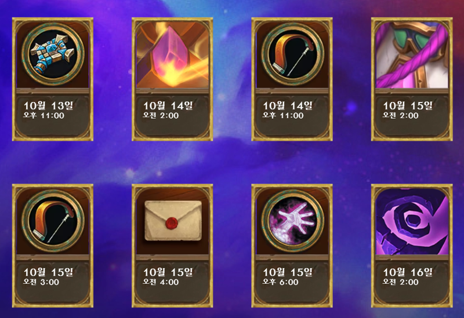The width and height of the screenshot is (464, 318).
Task: Select the pink crystal card artwork
Action: [x=172, y=55]
